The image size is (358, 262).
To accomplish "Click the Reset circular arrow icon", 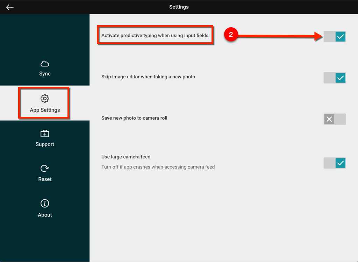I will [45, 169].
